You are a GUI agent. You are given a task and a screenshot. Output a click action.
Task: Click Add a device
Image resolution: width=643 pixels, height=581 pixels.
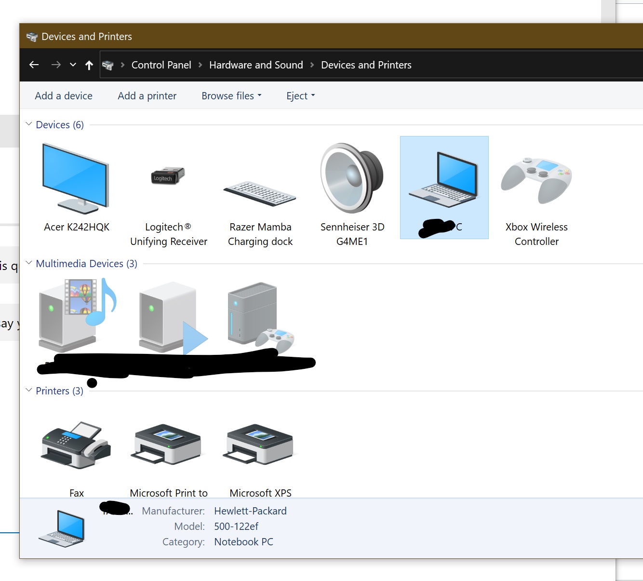coord(64,96)
